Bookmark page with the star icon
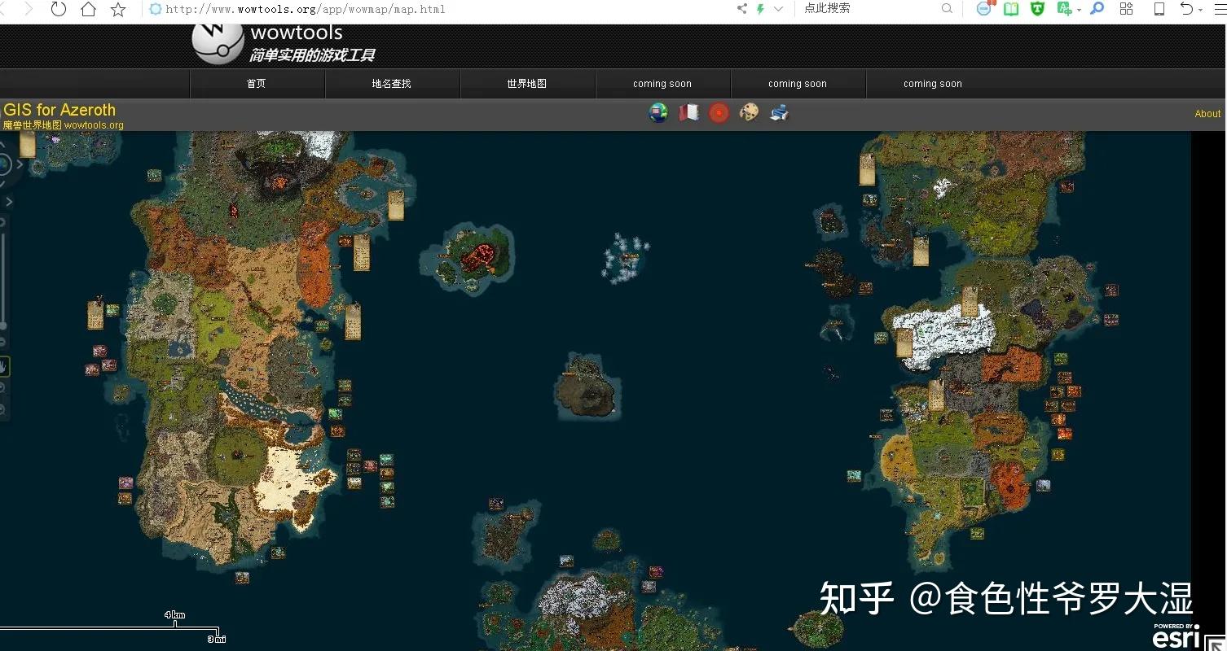This screenshot has width=1227, height=651. [x=118, y=9]
